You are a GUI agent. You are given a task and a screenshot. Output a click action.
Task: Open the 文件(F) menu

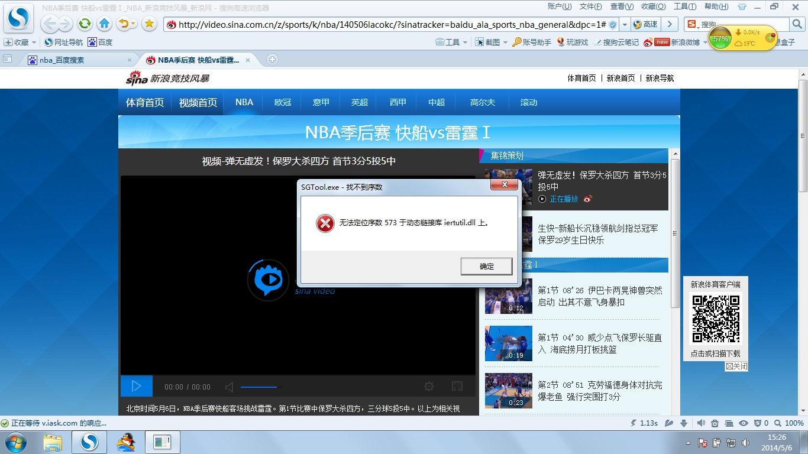click(x=591, y=7)
